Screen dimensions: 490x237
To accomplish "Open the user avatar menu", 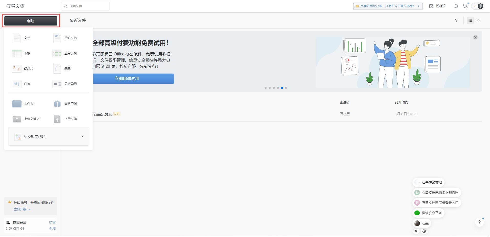I will pos(481,6).
